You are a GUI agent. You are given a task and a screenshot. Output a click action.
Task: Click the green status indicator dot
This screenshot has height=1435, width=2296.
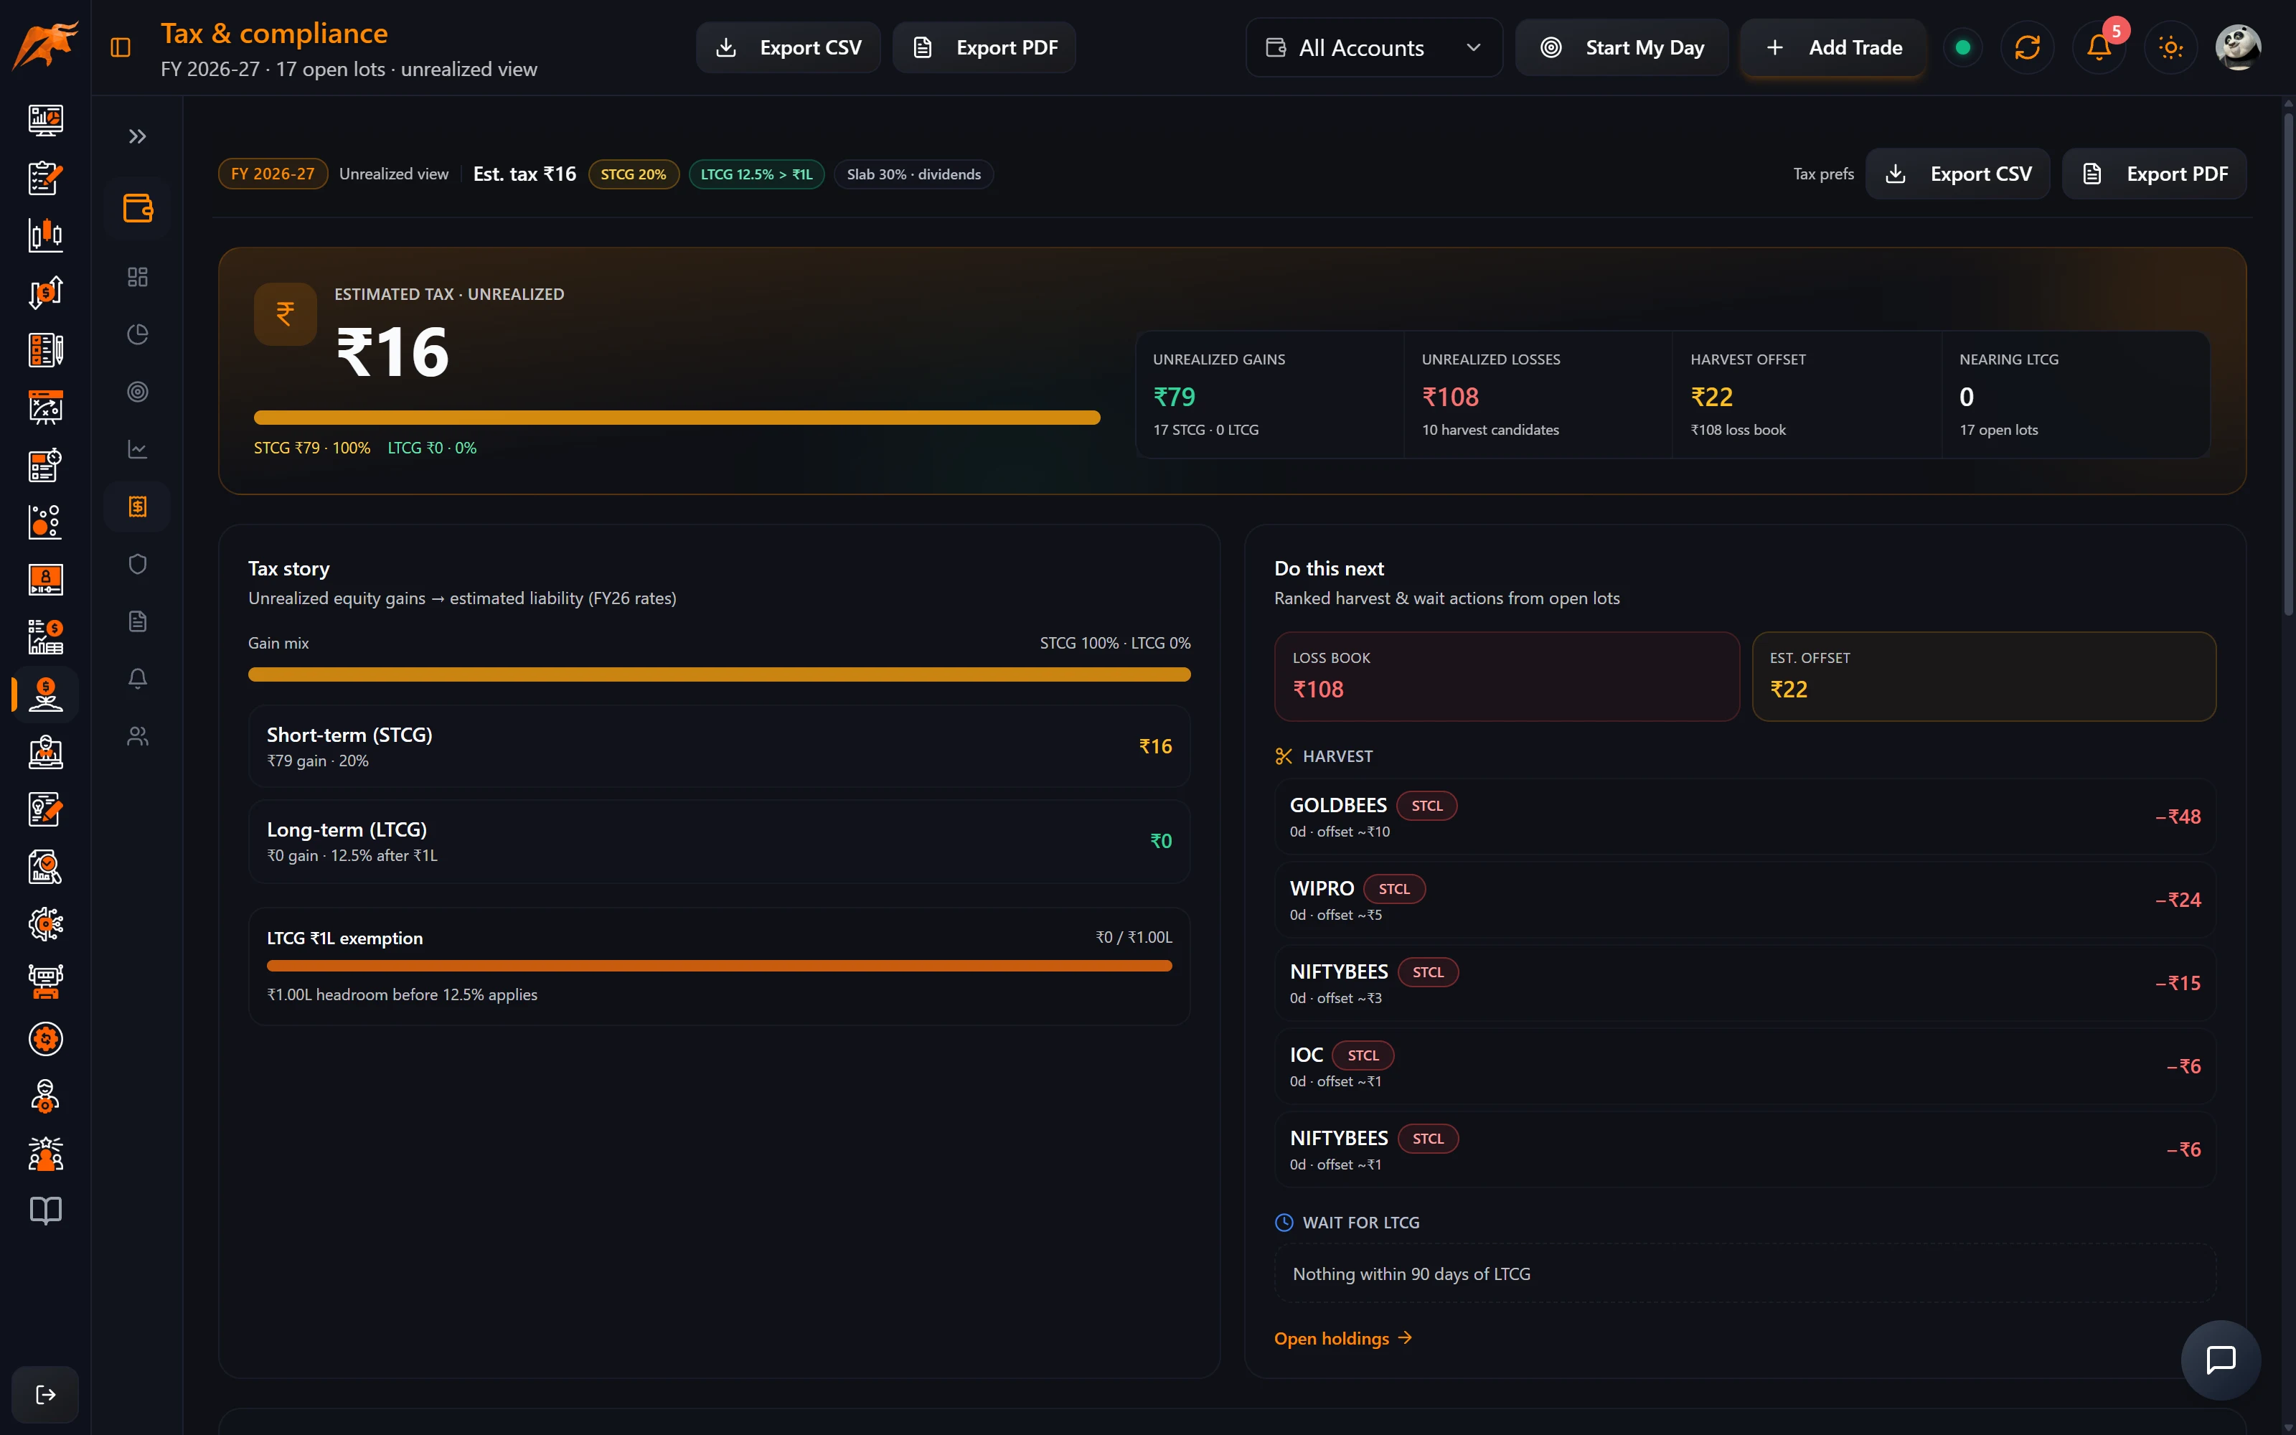coord(1963,47)
